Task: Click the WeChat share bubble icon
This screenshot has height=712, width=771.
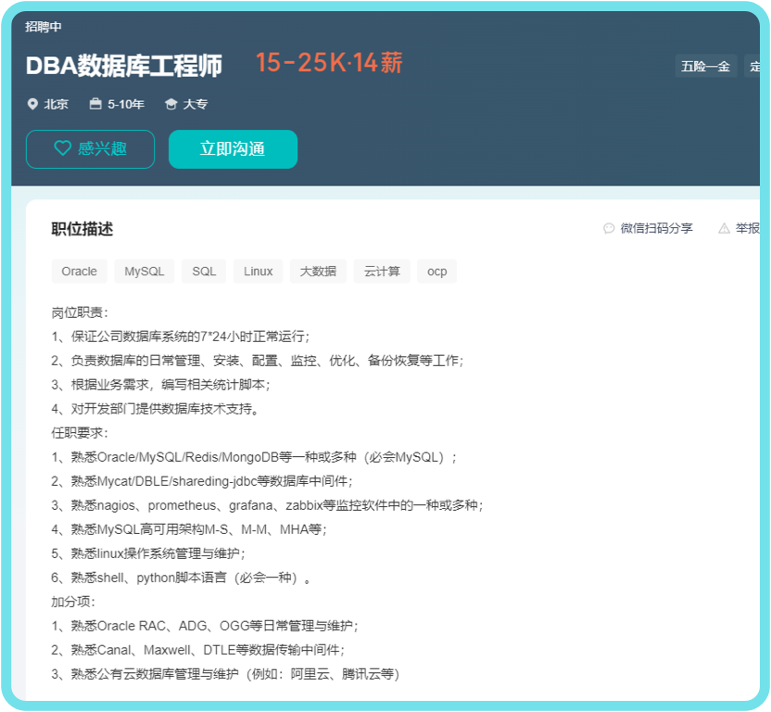Action: 609,228
